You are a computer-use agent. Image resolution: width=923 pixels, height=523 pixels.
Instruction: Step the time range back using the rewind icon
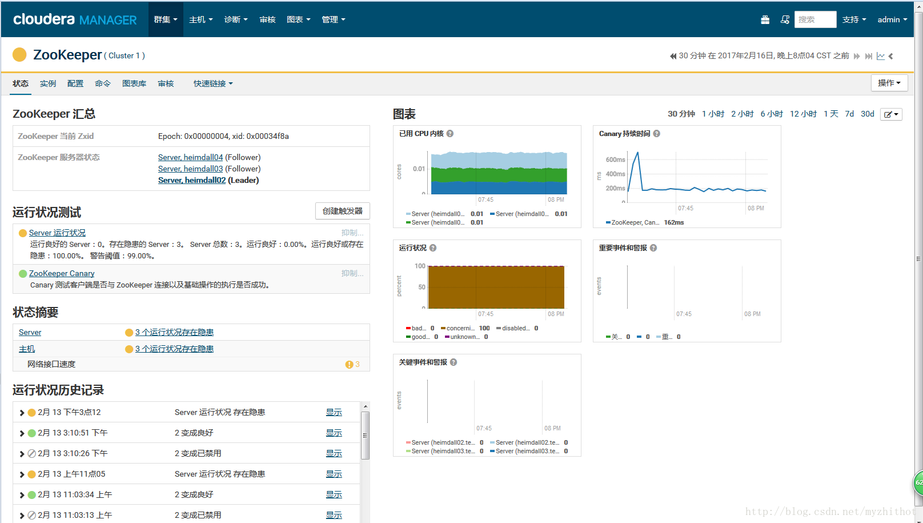pos(673,56)
